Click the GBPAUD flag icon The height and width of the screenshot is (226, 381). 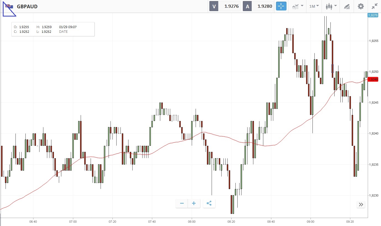(x=9, y=6)
